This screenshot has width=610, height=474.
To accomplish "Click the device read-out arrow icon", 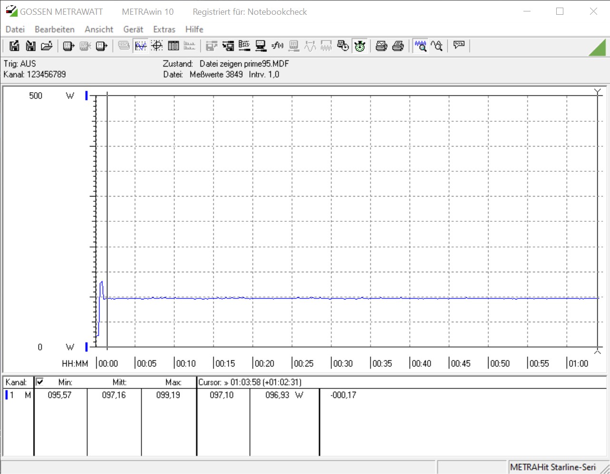I will pos(69,46).
